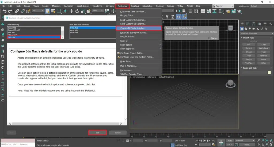Open the Modify panel tab icon

(x=248, y=24)
